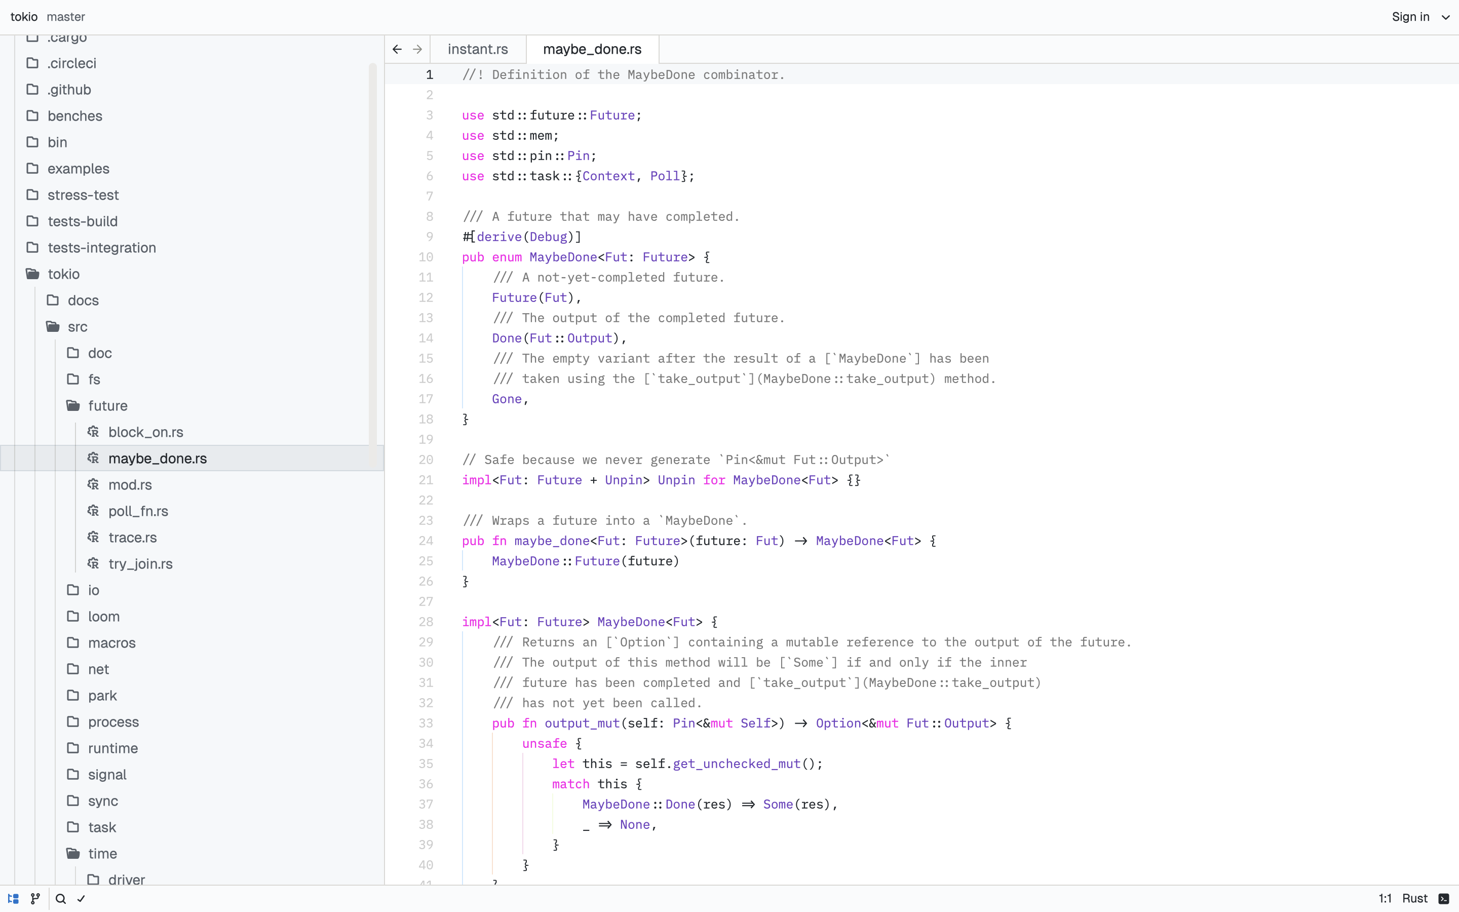
Task: Click the checkmark diagnostics icon in status bar
Action: click(x=82, y=899)
